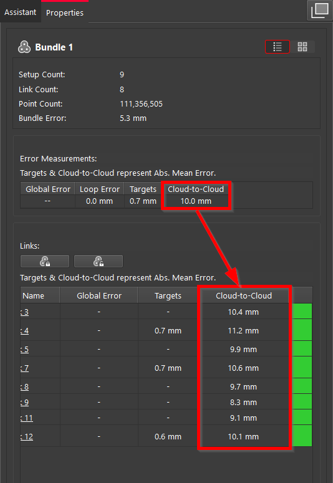Click the undock panel icon

(x=320, y=10)
